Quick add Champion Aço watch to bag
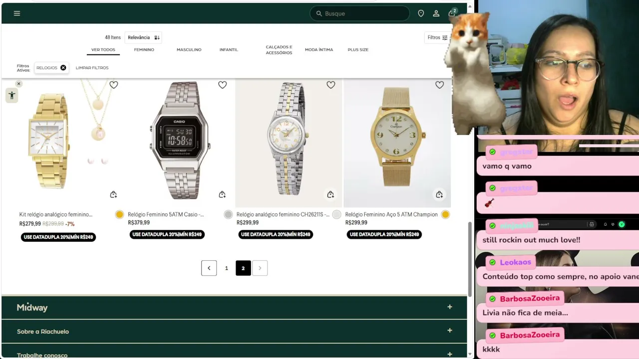This screenshot has width=639, height=359. click(439, 194)
